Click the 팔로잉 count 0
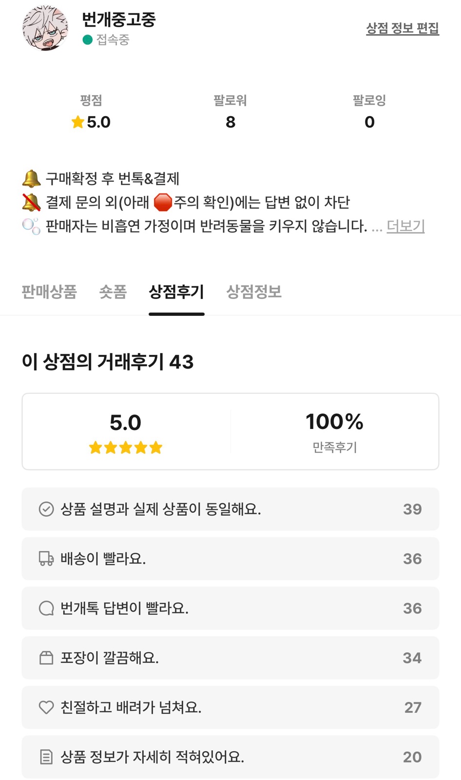The width and height of the screenshot is (461, 780). pyautogui.click(x=369, y=122)
